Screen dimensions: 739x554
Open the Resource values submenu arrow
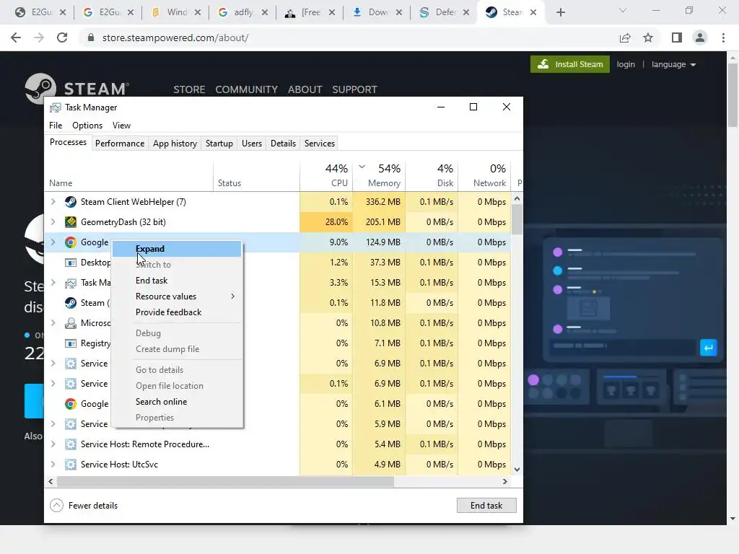coord(233,296)
